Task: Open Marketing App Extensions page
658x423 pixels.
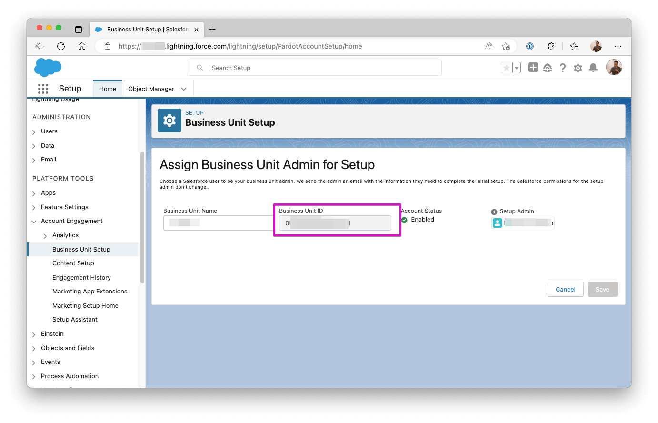Action: pos(90,292)
